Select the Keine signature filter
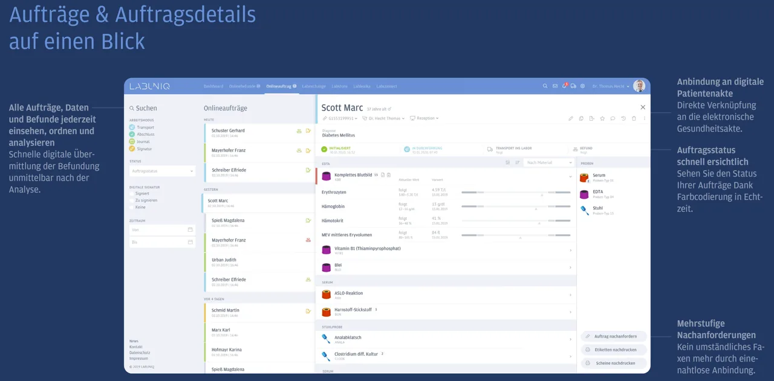Screen dimensions: 774x381 pos(137,207)
